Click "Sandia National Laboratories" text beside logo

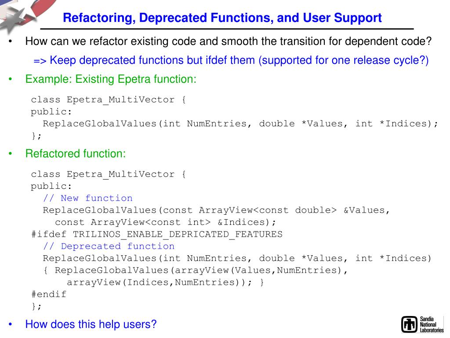point(432,324)
